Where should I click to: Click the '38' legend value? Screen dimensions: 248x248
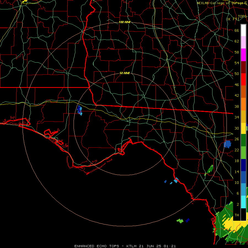237,106
